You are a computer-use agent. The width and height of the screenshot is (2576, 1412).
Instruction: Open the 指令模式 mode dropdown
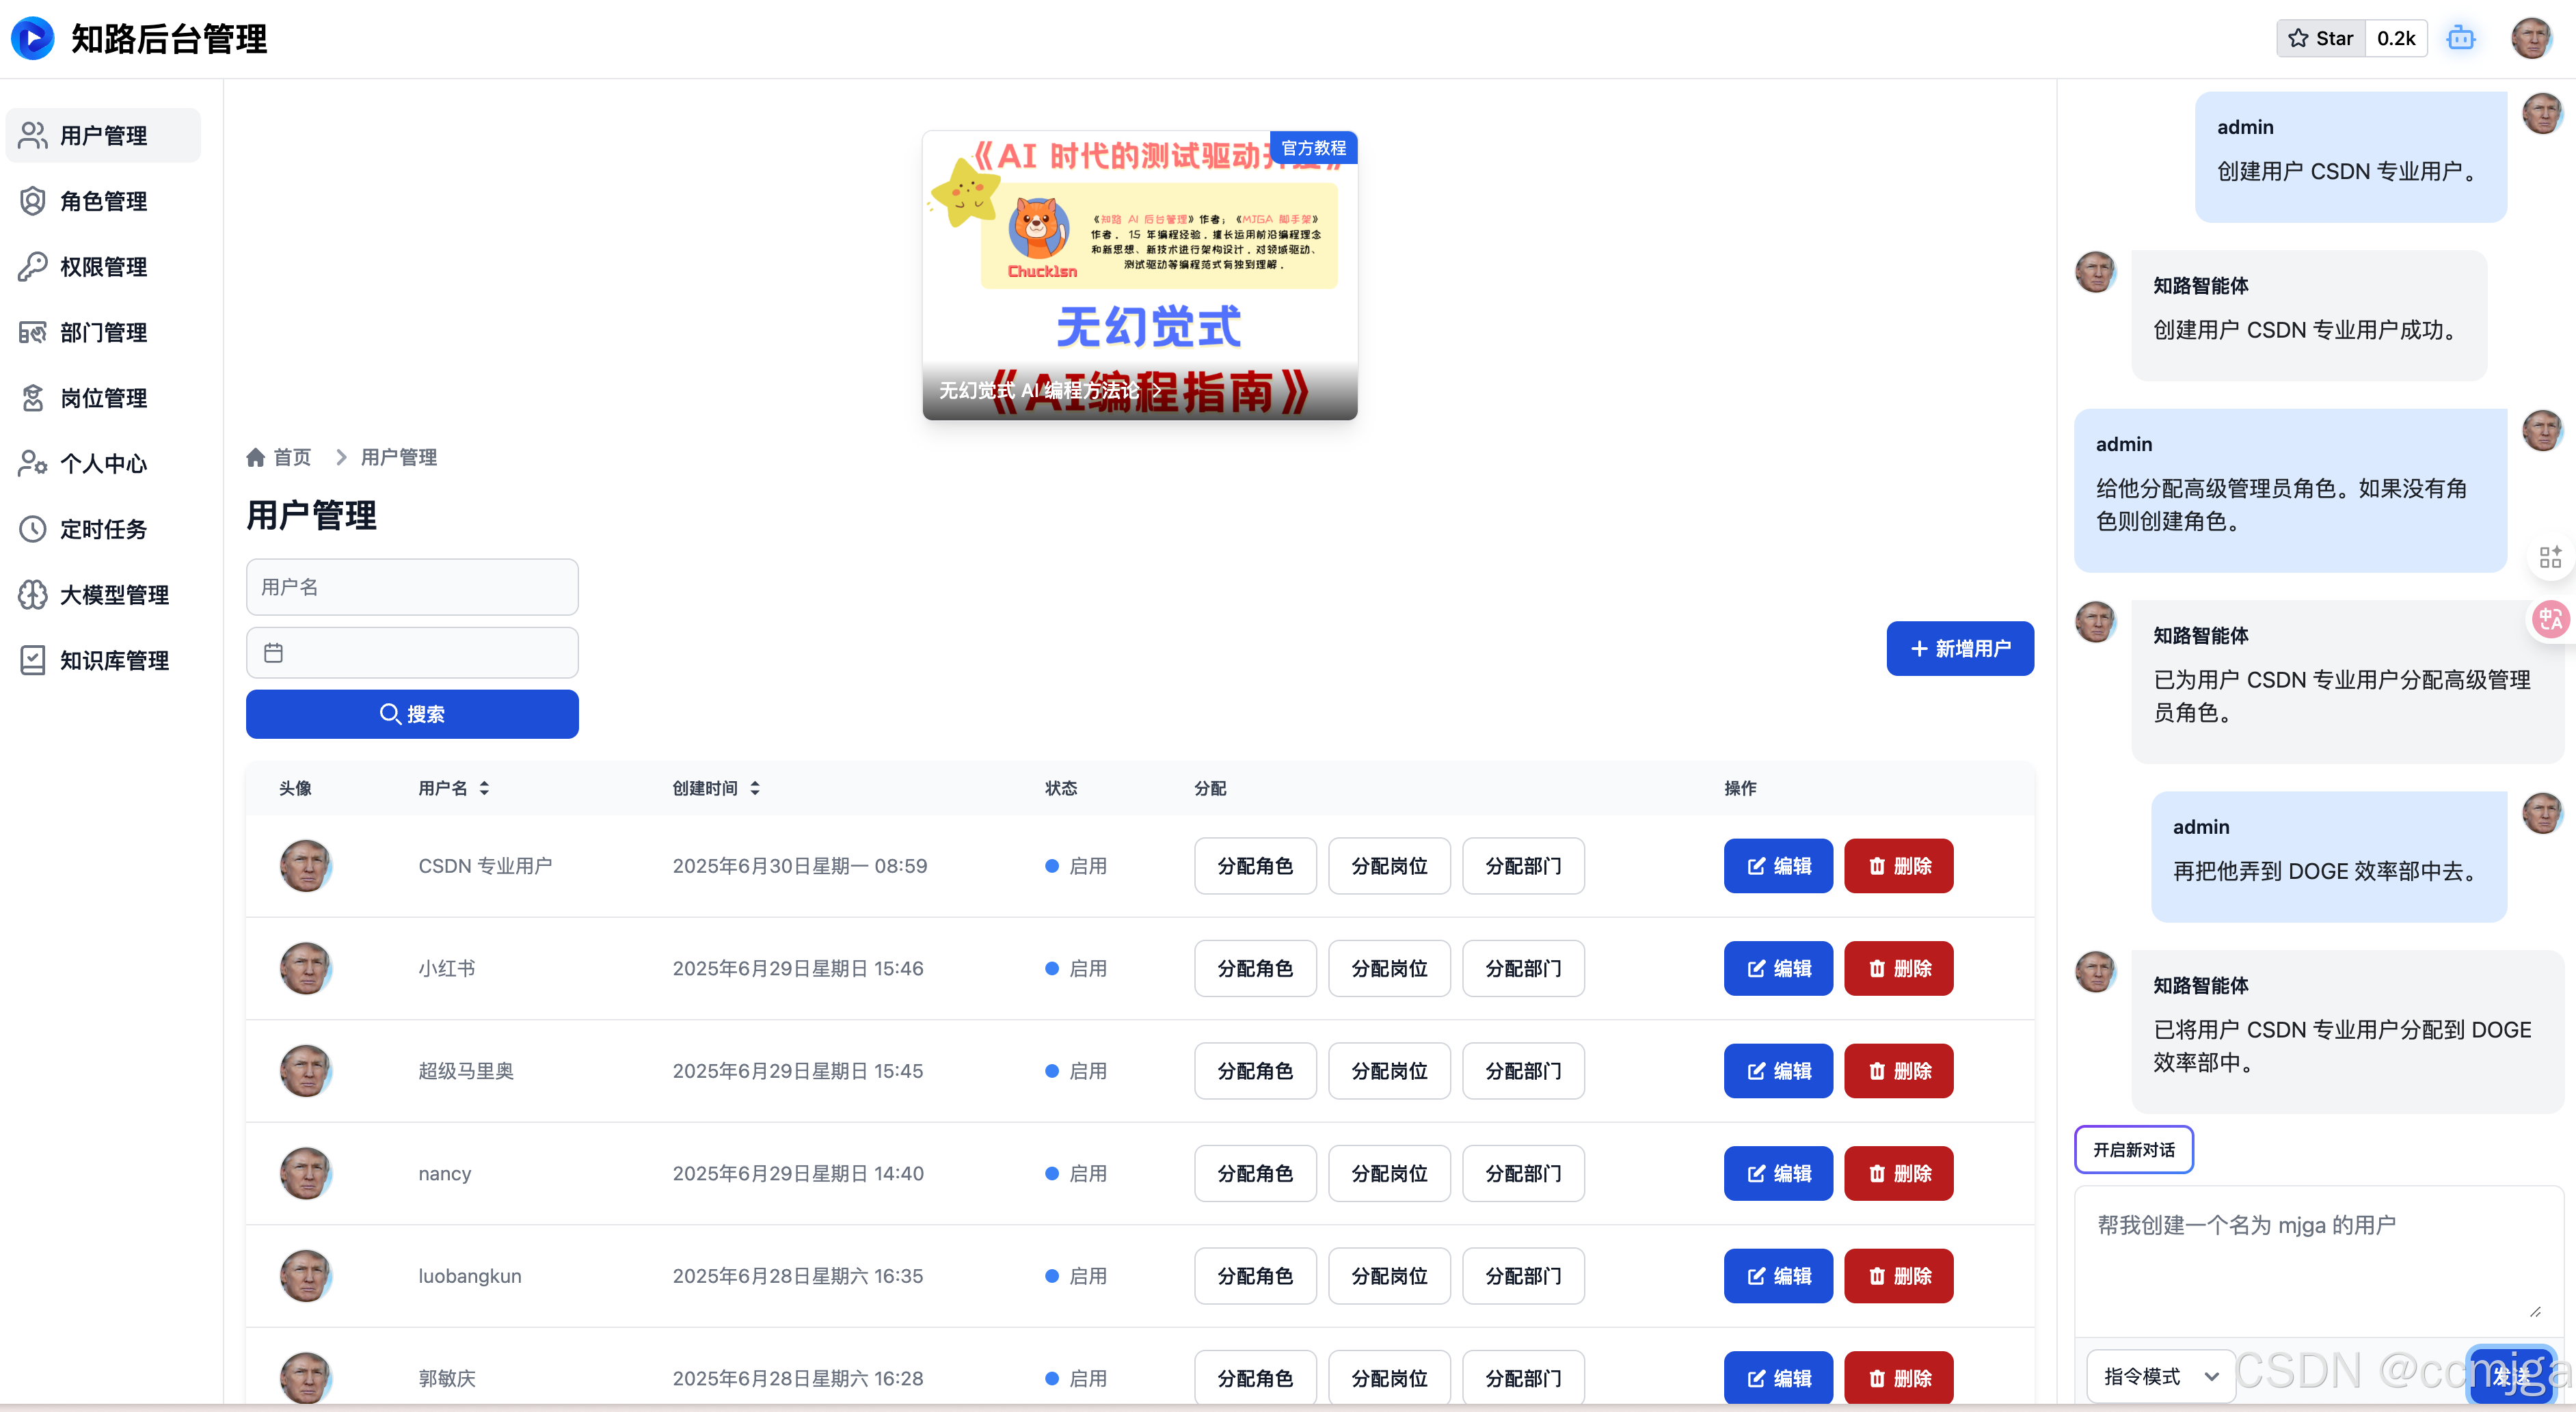tap(2160, 1376)
